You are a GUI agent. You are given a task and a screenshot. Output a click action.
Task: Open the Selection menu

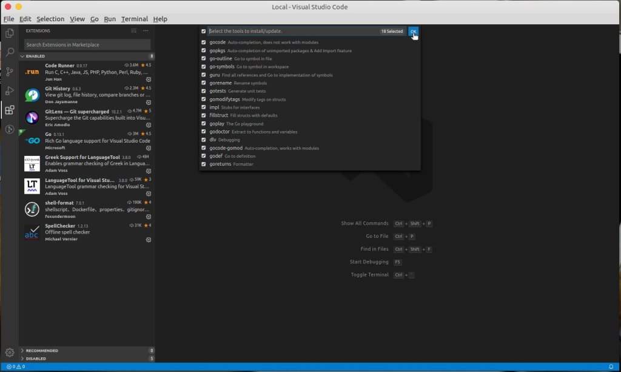(x=50, y=19)
